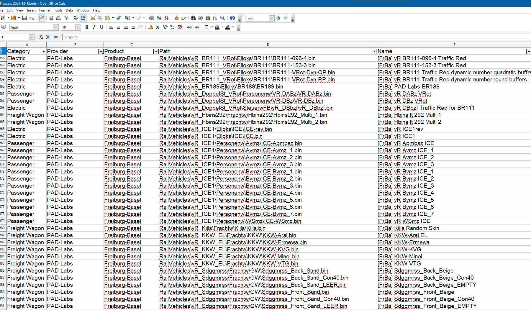This screenshot has height=310, width=531.
Task: Show Draw Functions toolbar
Action: click(x=183, y=18)
